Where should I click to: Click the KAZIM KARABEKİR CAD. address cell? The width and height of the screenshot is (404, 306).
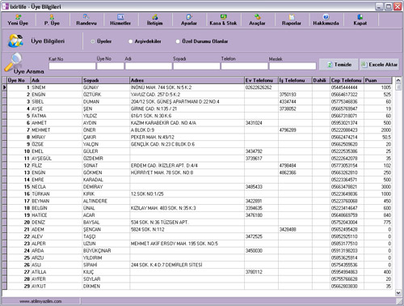point(187,123)
